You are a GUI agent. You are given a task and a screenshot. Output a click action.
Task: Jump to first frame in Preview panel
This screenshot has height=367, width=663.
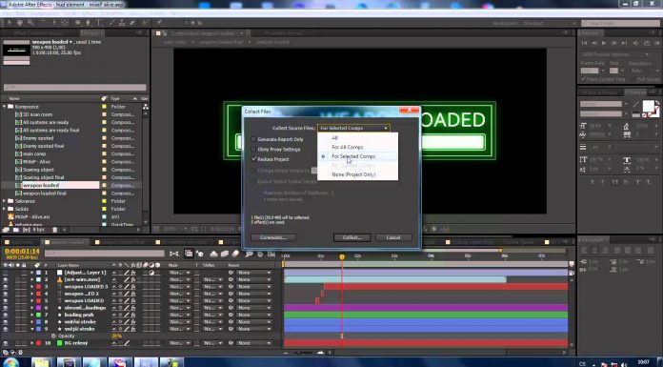pos(584,43)
